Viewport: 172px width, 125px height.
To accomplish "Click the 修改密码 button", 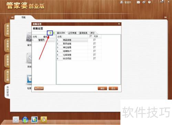I will click(39, 88).
